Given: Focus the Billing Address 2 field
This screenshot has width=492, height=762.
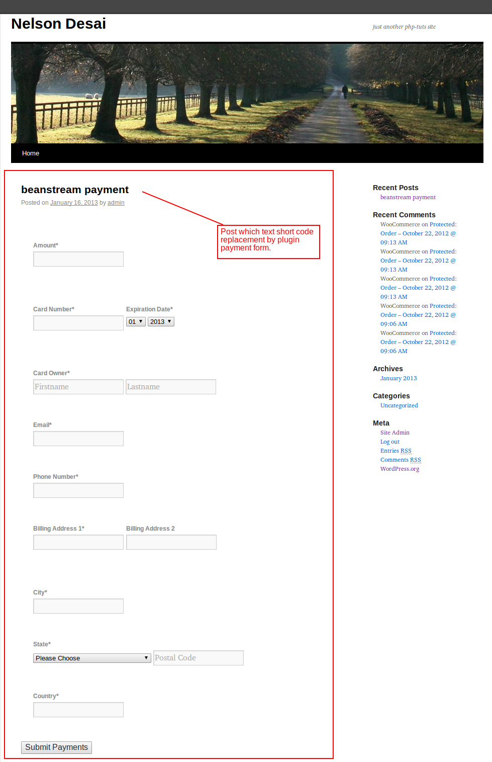Looking at the screenshot, I should (171, 542).
